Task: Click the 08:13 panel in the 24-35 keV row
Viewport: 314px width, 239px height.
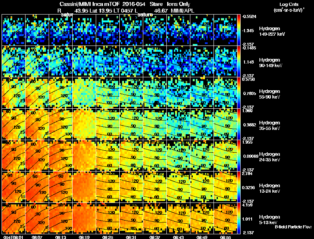Action: (61, 155)
